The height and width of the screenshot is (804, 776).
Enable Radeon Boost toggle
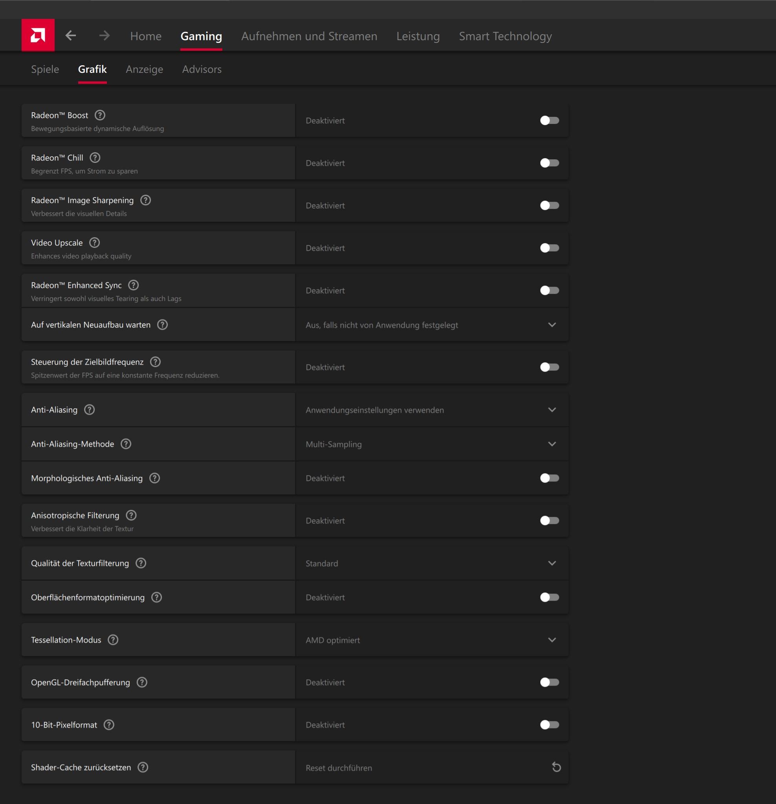point(549,121)
